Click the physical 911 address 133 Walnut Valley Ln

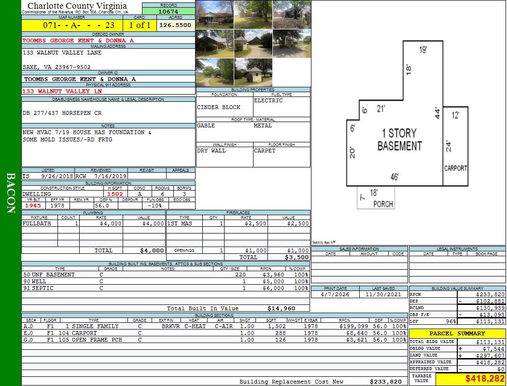[x=62, y=91]
